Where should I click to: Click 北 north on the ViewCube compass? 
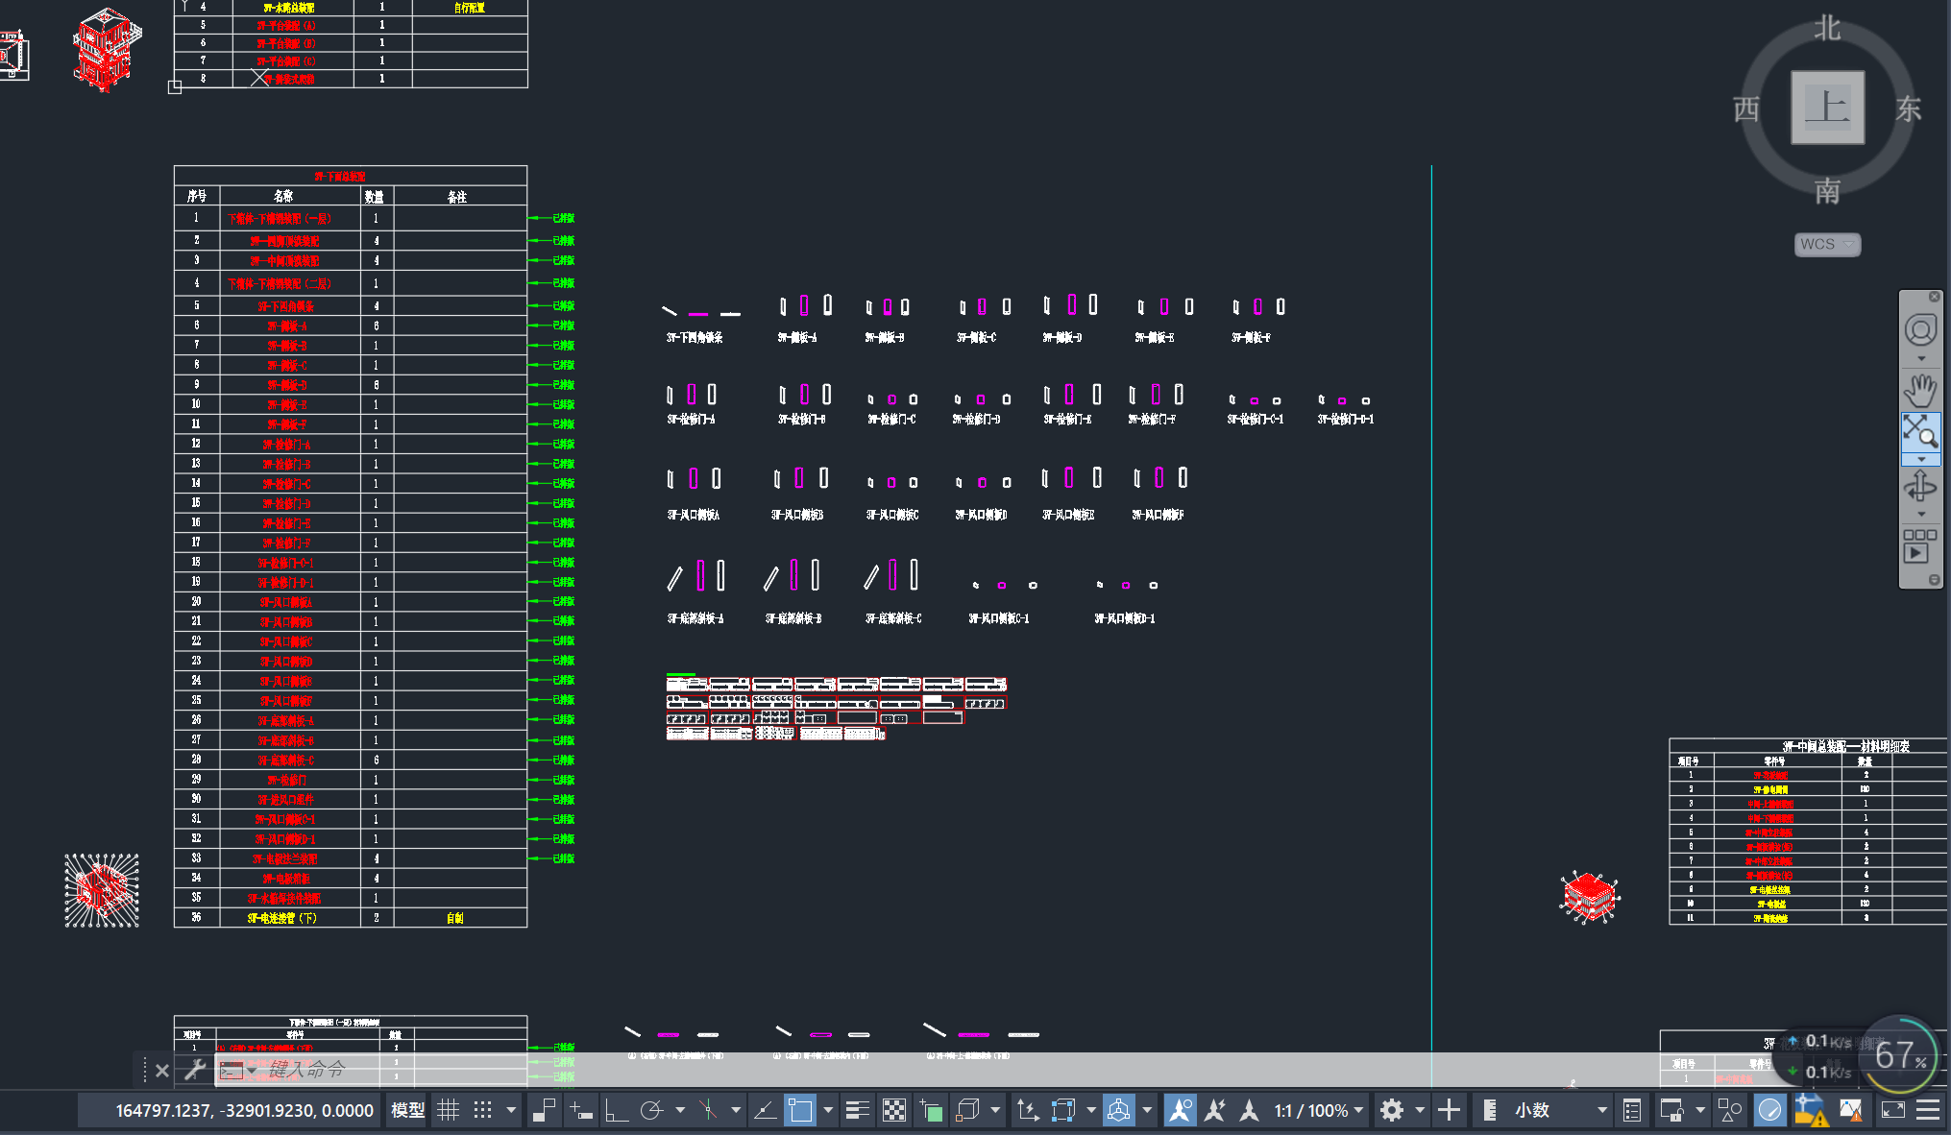pyautogui.click(x=1827, y=28)
